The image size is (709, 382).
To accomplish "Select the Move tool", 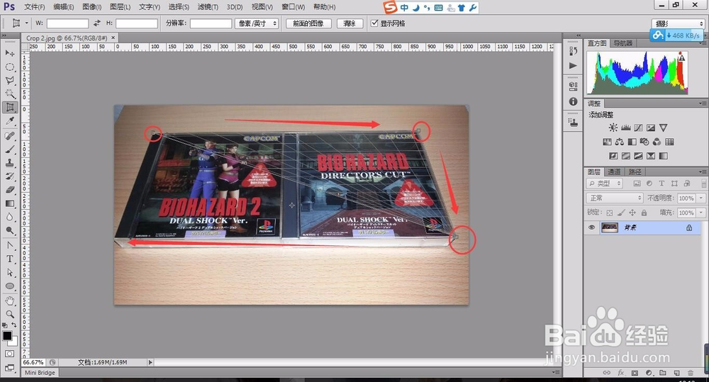I will coord(9,53).
